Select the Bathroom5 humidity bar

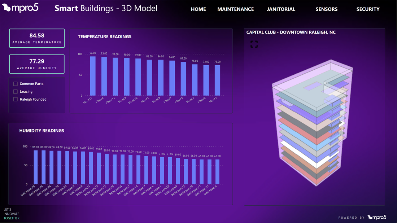(x=218, y=171)
